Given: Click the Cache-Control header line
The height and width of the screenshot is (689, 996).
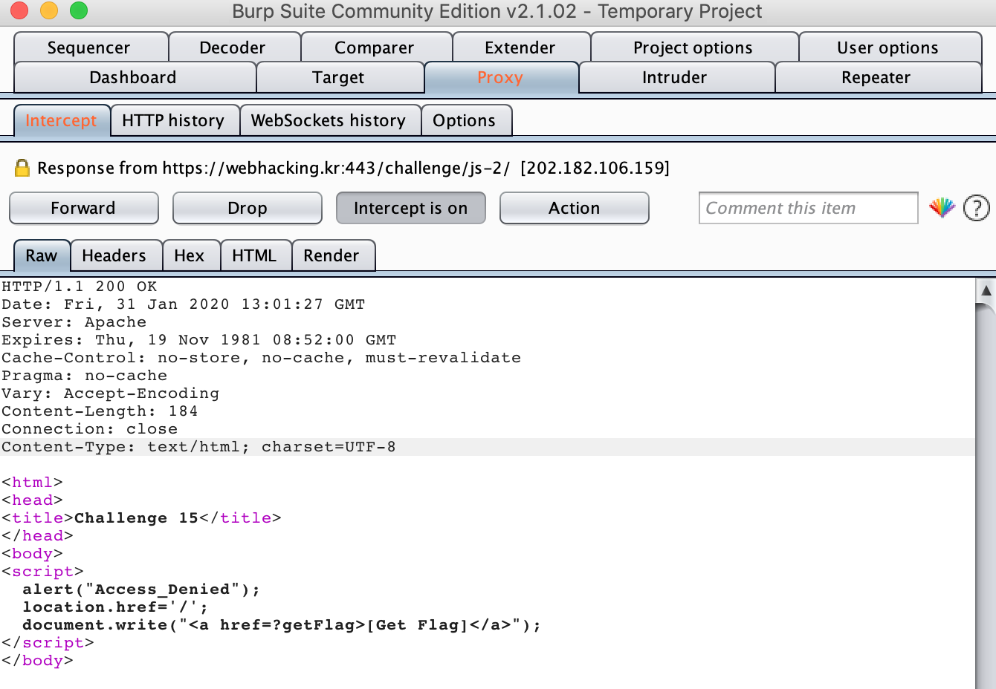Looking at the screenshot, I should [x=262, y=357].
